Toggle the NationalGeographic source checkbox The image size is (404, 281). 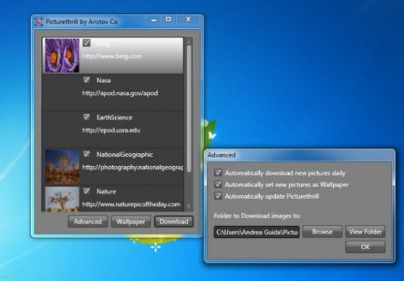tap(86, 154)
